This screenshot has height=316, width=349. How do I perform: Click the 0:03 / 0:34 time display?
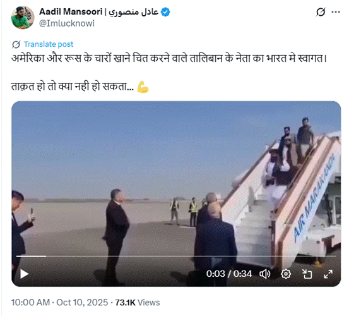pyautogui.click(x=229, y=274)
